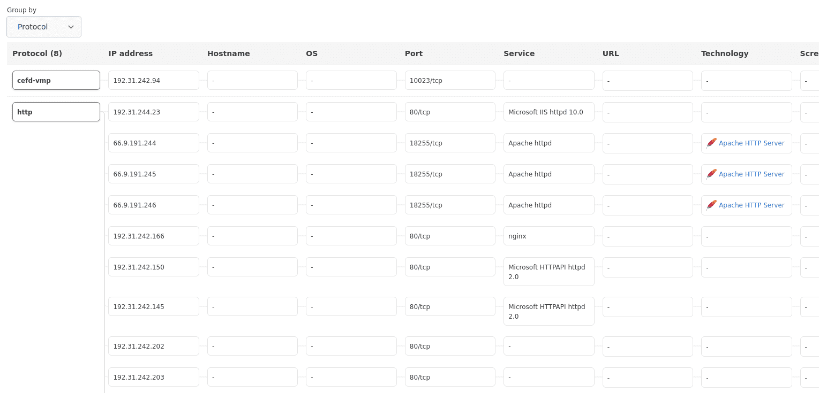Click the IP address column header
Image resolution: width=819 pixels, height=393 pixels.
[130, 53]
